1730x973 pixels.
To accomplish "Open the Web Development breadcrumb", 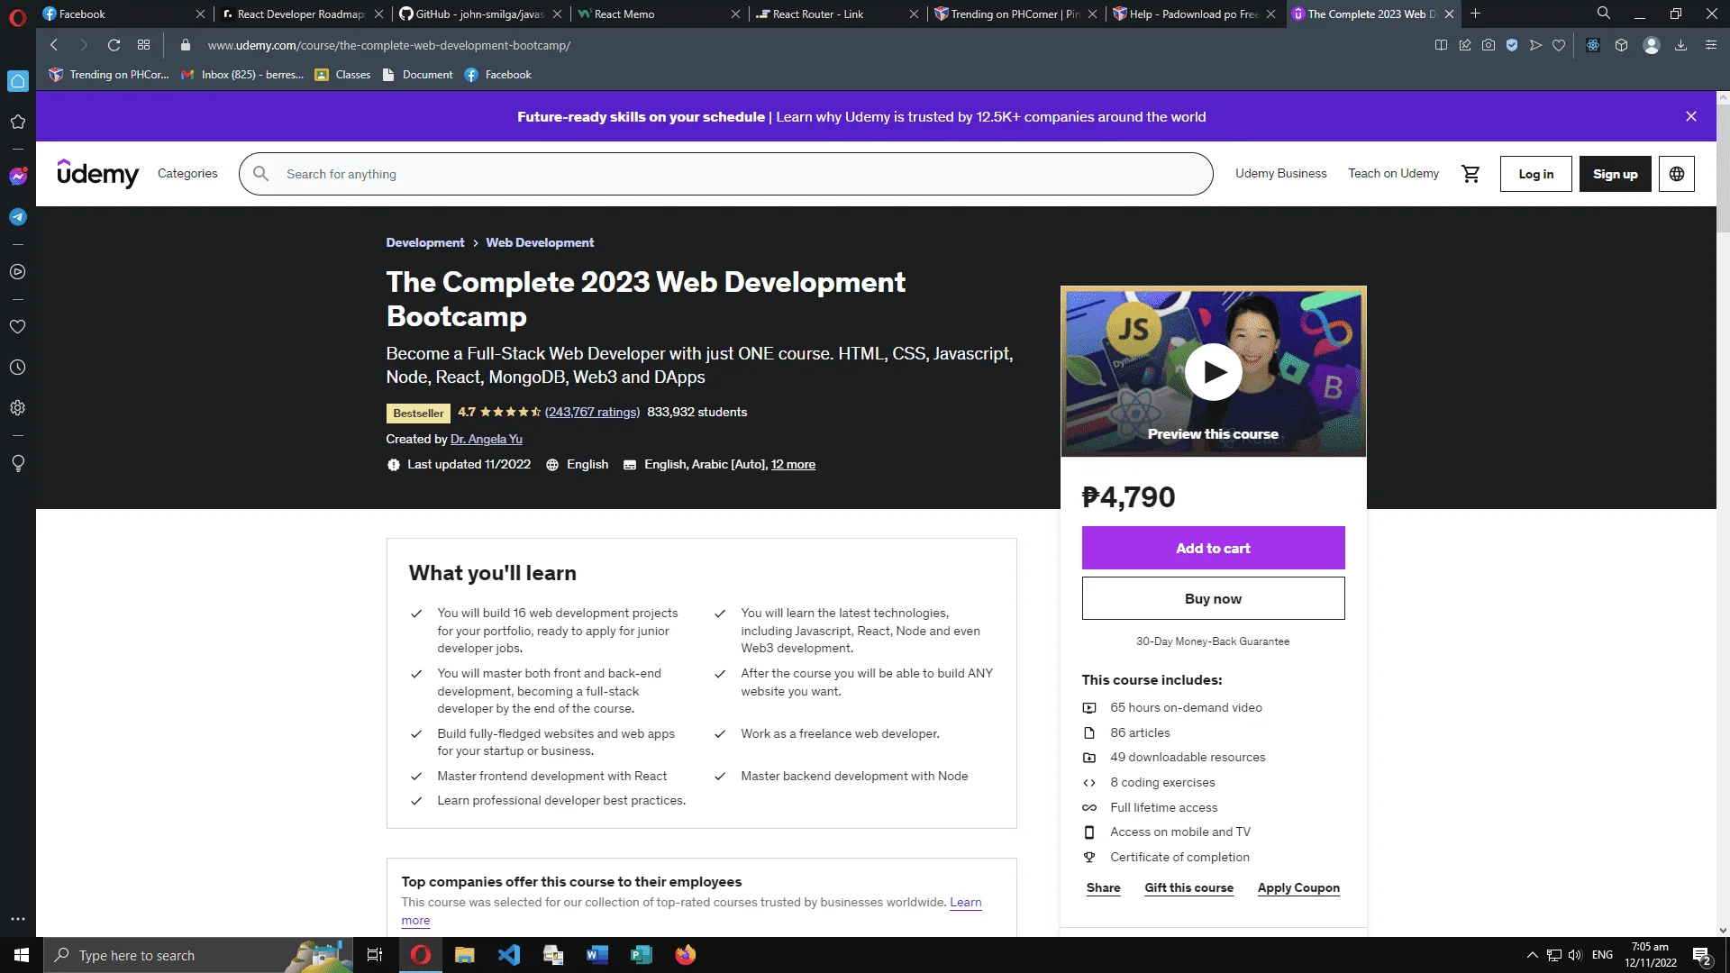I will tap(540, 243).
